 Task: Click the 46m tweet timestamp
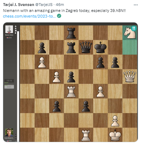[x=60, y=5]
